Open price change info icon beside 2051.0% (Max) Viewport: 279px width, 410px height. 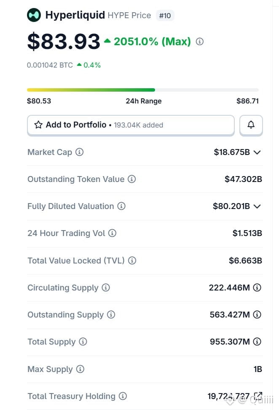click(200, 41)
